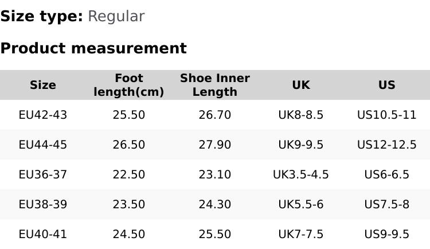Click the US12-12.5 cell
The height and width of the screenshot is (249, 430).
(x=387, y=145)
